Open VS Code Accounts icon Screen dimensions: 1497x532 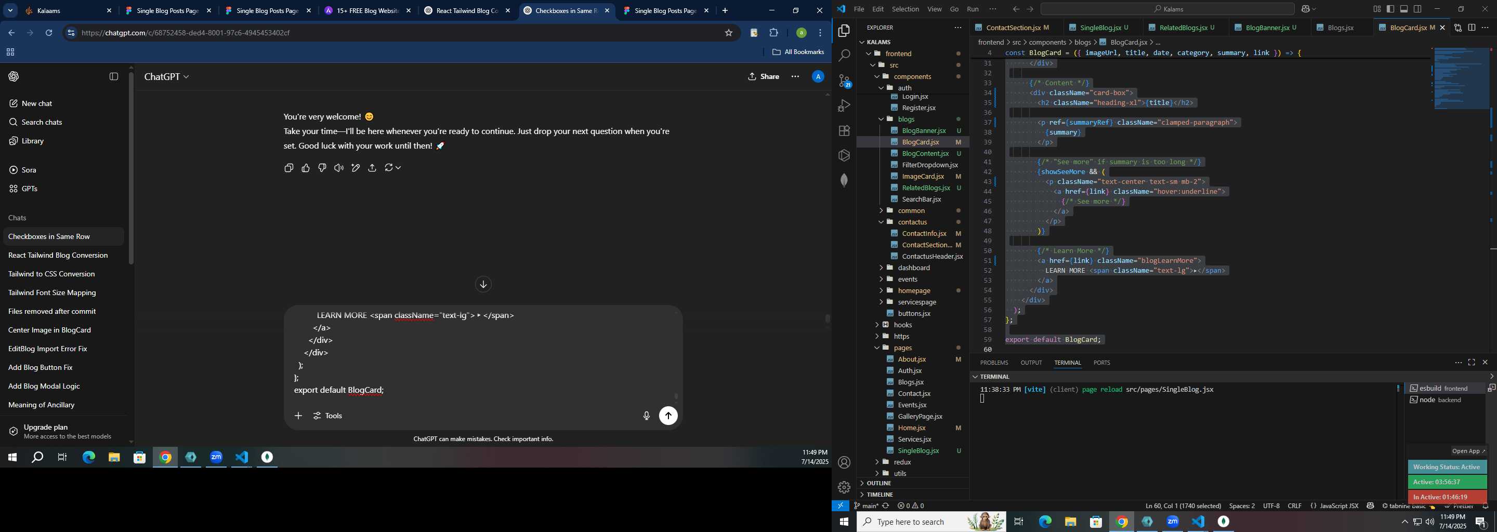(x=844, y=462)
